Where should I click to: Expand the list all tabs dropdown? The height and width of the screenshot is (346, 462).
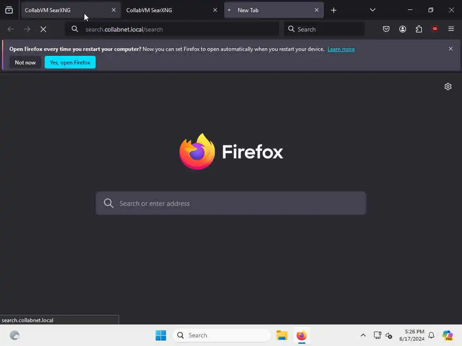[372, 10]
